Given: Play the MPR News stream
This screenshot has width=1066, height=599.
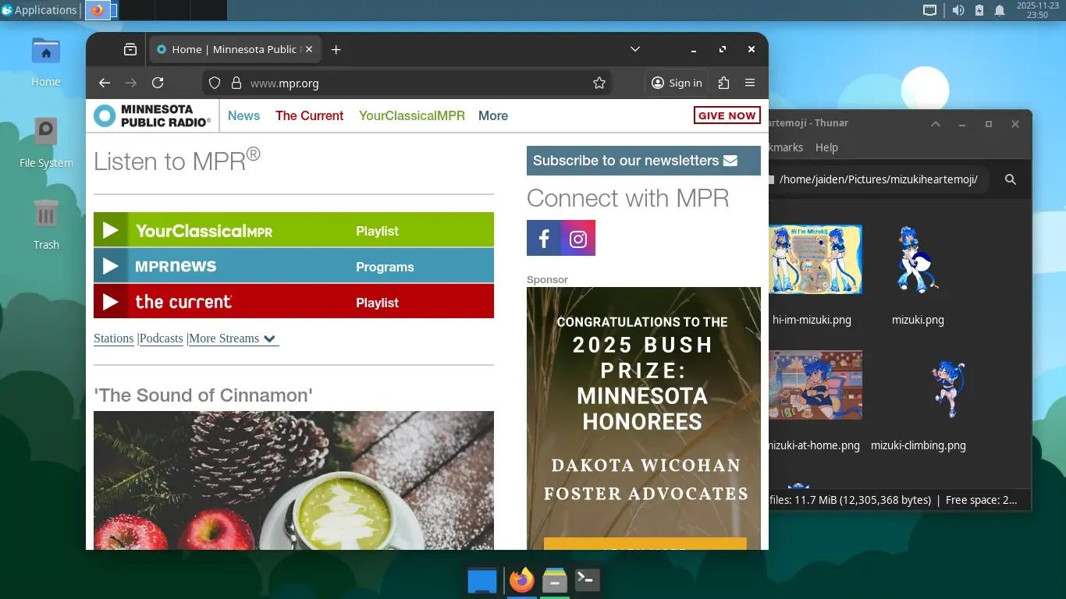Looking at the screenshot, I should coord(110,265).
